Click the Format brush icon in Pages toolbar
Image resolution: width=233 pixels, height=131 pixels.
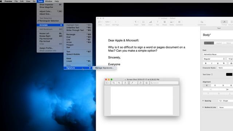[224, 22]
